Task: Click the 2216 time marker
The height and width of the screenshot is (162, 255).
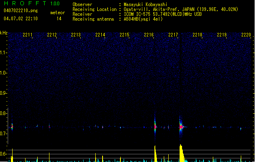Action: click(149, 35)
